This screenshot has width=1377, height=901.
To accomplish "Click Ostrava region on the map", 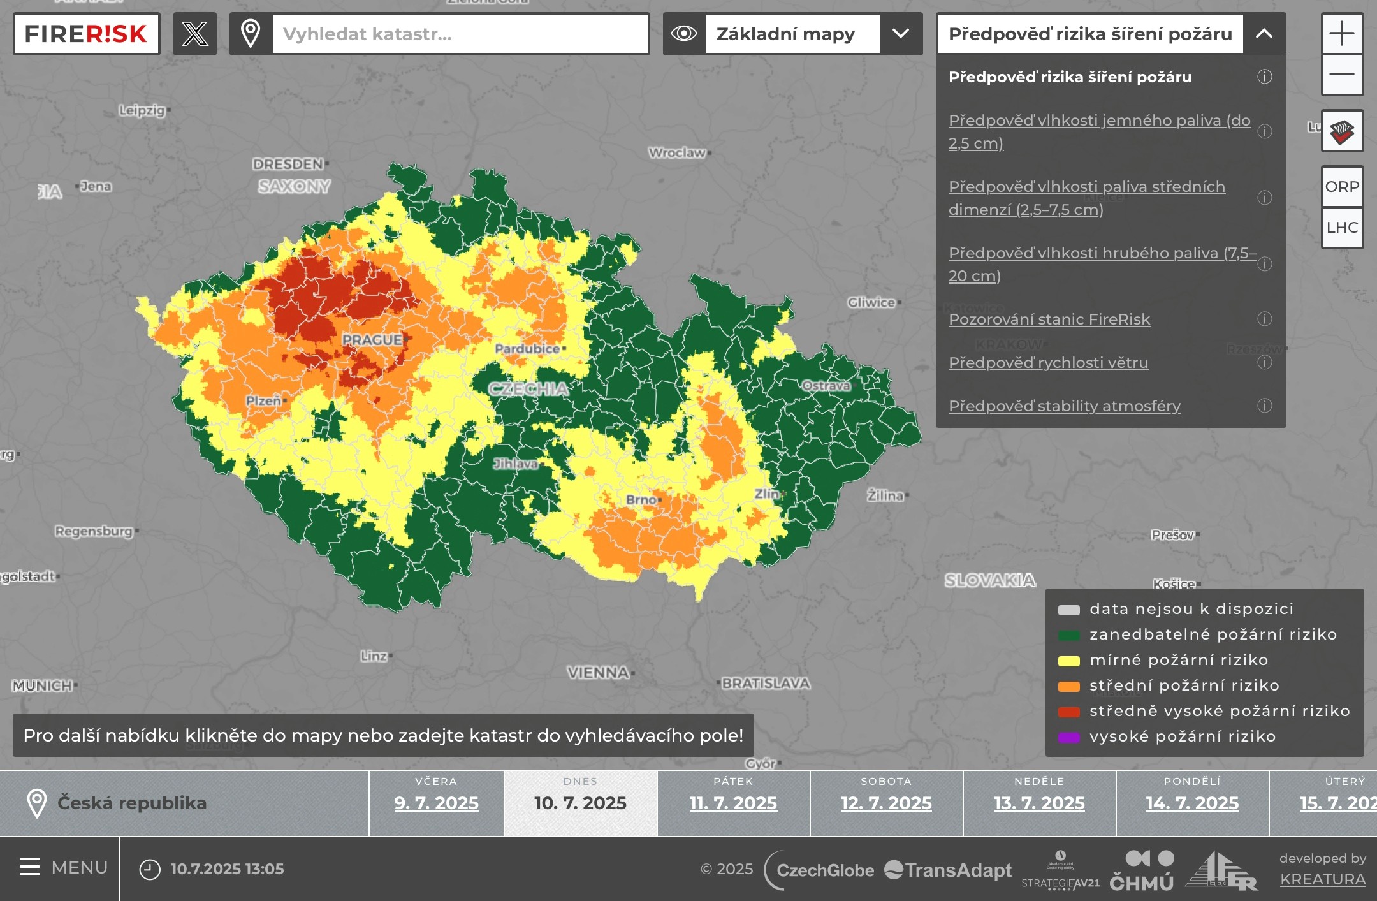I will tap(826, 385).
